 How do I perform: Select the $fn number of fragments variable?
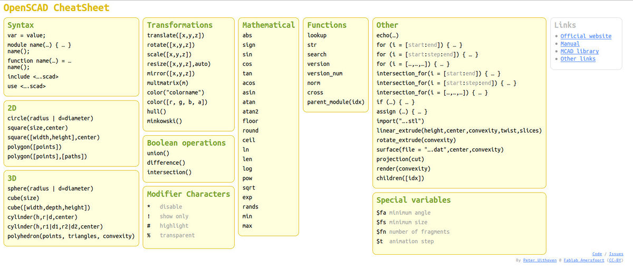pyautogui.click(x=413, y=232)
